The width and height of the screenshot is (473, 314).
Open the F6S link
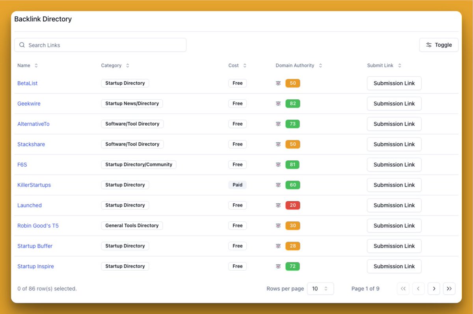click(x=22, y=165)
